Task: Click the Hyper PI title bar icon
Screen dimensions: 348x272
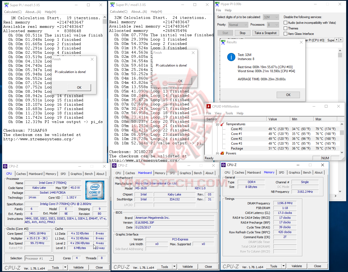Action: tap(217, 4)
